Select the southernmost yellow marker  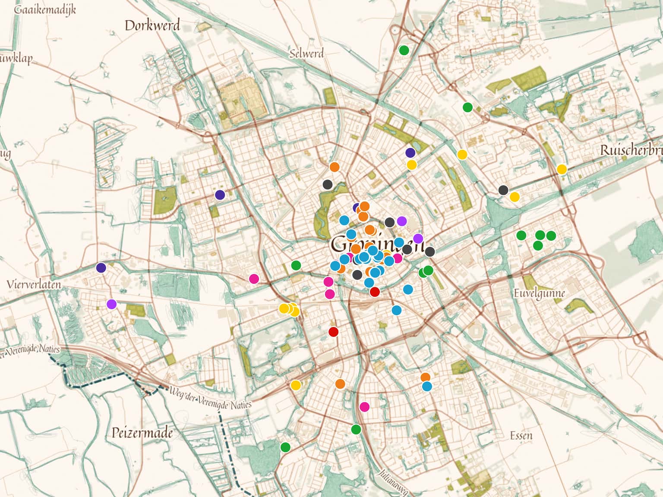tap(296, 385)
